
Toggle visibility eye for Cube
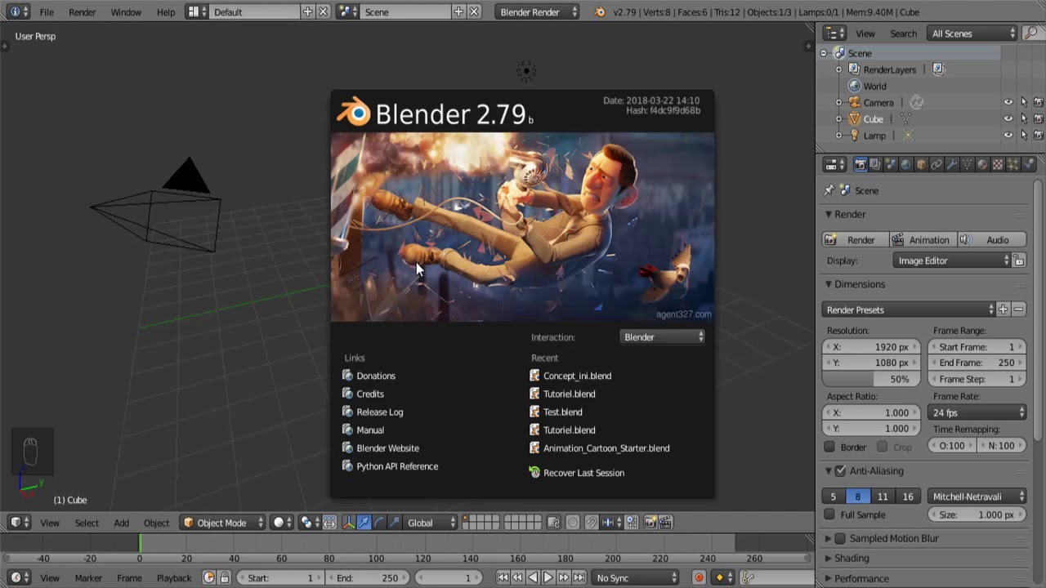pos(1008,119)
